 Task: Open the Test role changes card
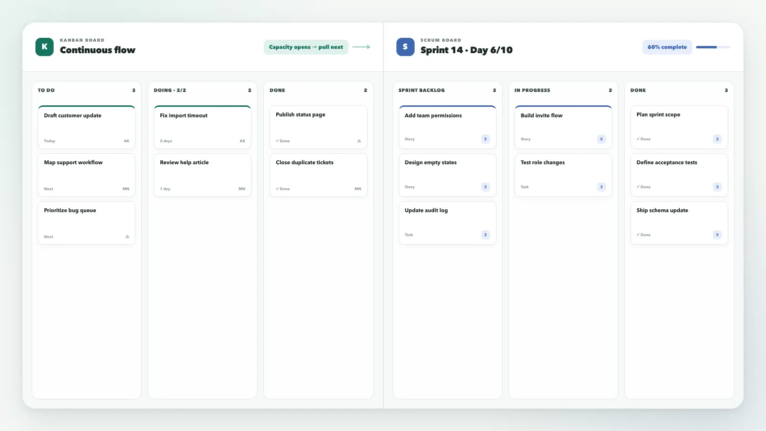pos(563,175)
